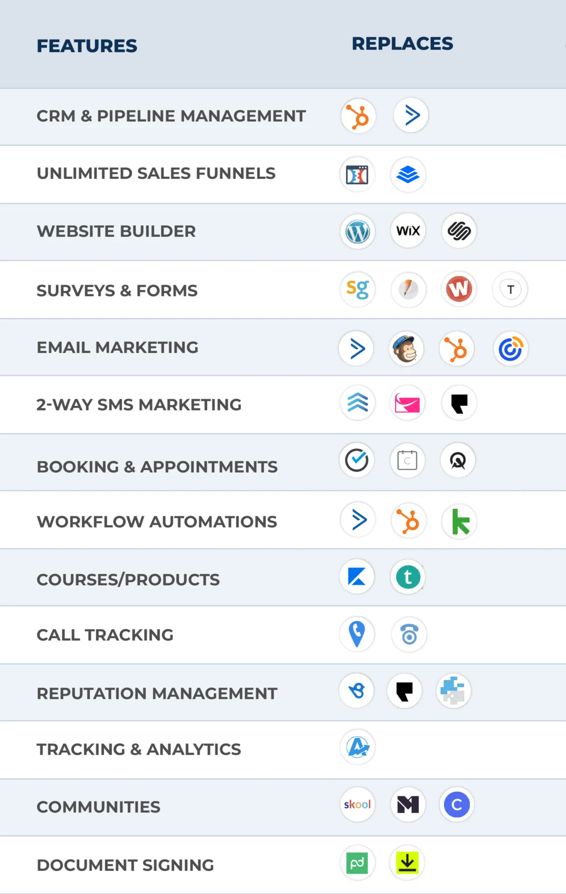Choose the Wix logo icon
The width and height of the screenshot is (566, 894).
coord(408,230)
